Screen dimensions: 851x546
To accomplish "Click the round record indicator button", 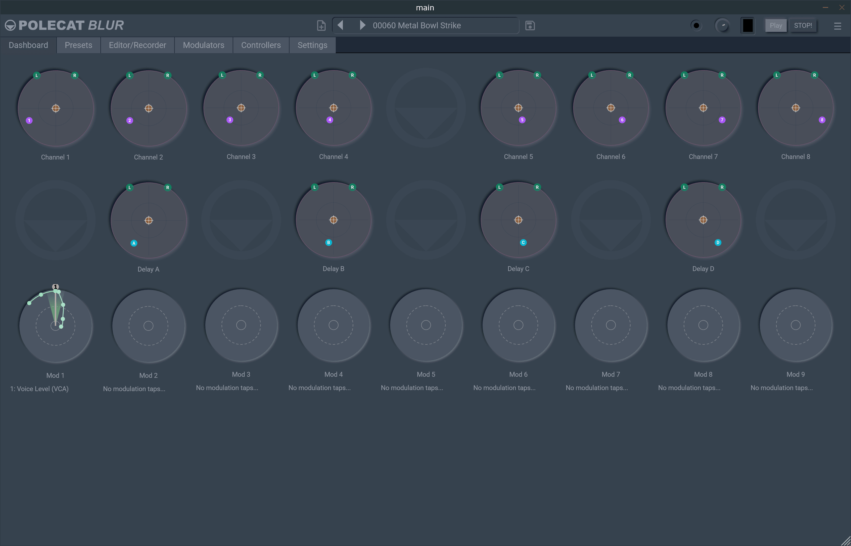I will (x=696, y=25).
